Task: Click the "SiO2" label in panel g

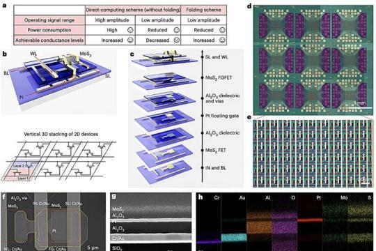Action: click(117, 248)
